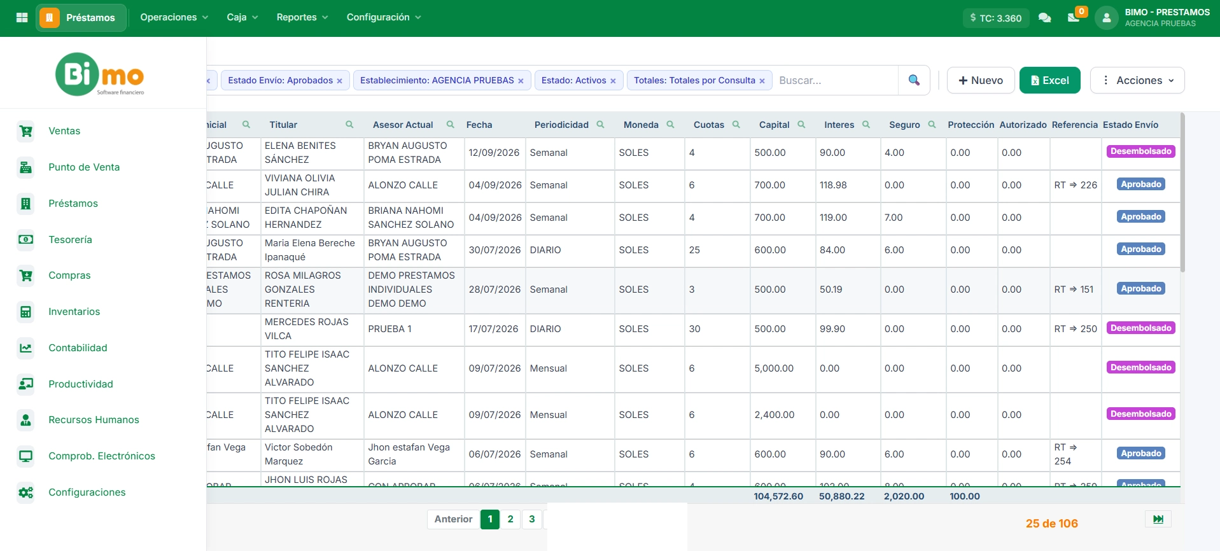
Task: Sort by the Fecha column header
Action: click(479, 125)
